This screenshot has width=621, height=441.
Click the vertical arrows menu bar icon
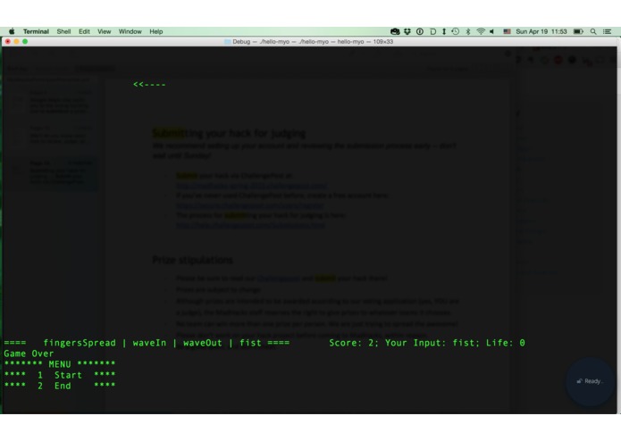coord(444,31)
